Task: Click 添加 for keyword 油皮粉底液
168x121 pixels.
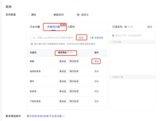Action: point(96,71)
